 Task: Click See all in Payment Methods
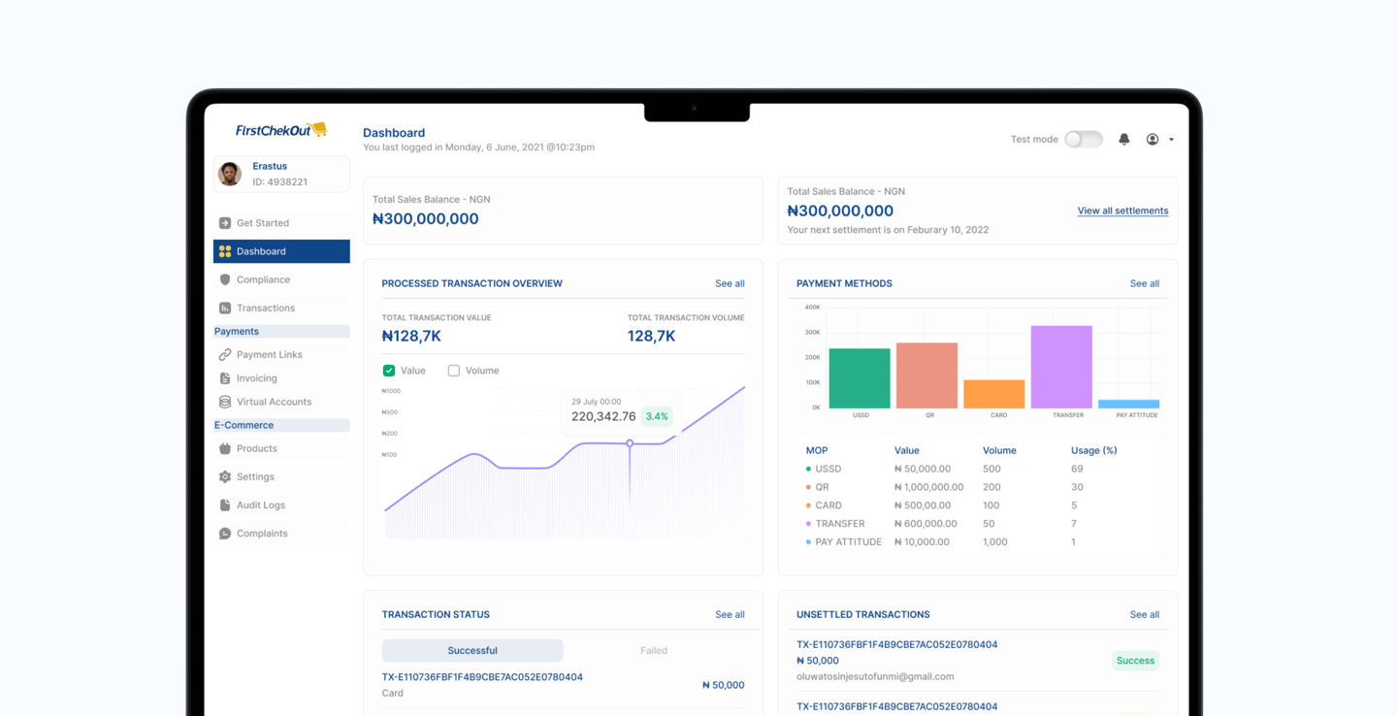point(1145,283)
